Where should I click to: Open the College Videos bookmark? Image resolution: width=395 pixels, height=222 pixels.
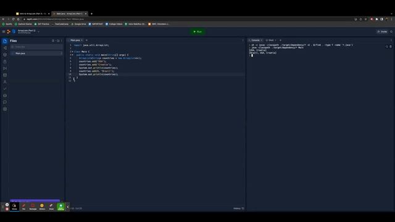pos(114,24)
